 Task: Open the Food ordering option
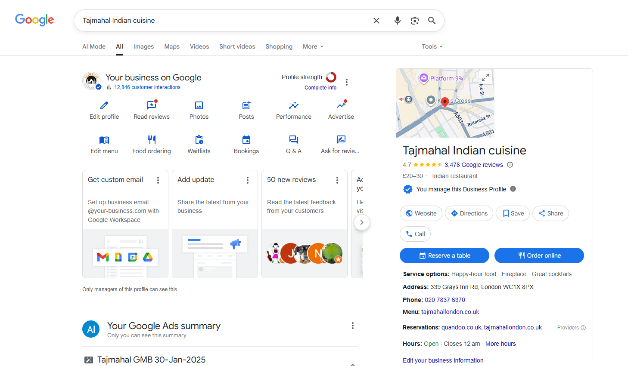[x=152, y=140]
